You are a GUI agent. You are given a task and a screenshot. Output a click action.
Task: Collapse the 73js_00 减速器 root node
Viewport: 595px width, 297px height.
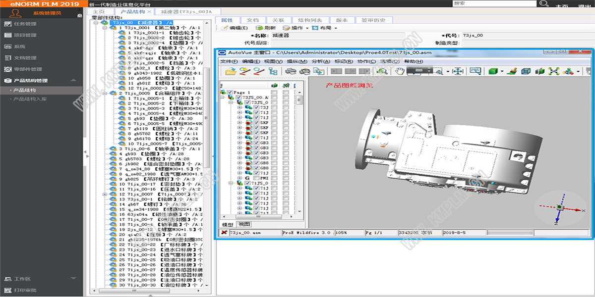(96, 23)
